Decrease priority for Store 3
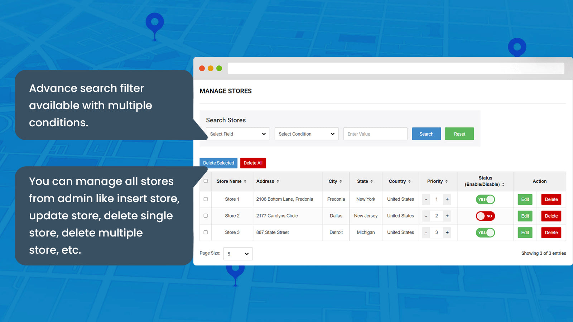Viewport: 573px width, 322px height. click(x=426, y=233)
